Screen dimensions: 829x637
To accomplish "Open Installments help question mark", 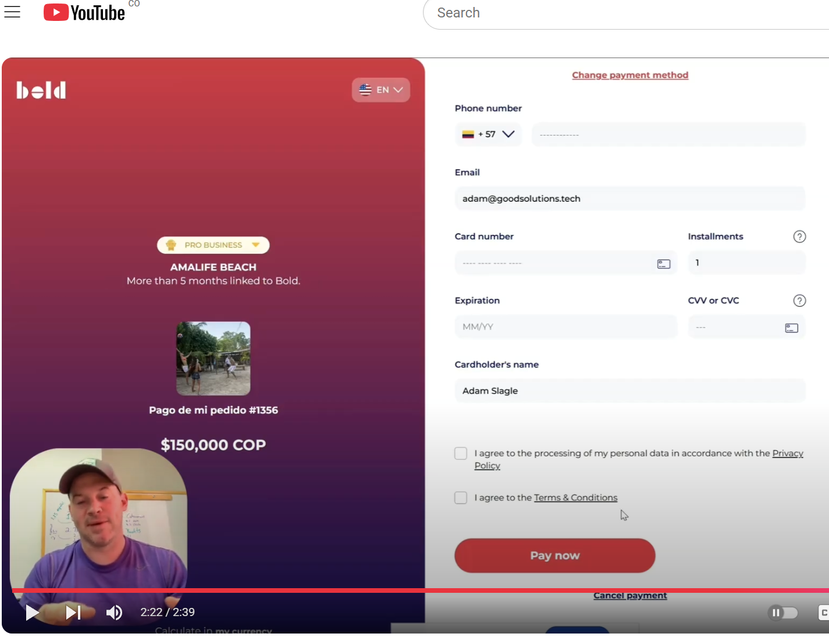I will [799, 237].
